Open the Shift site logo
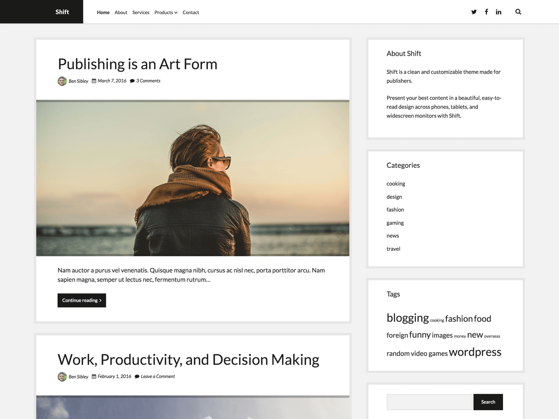559x419 pixels. point(62,12)
